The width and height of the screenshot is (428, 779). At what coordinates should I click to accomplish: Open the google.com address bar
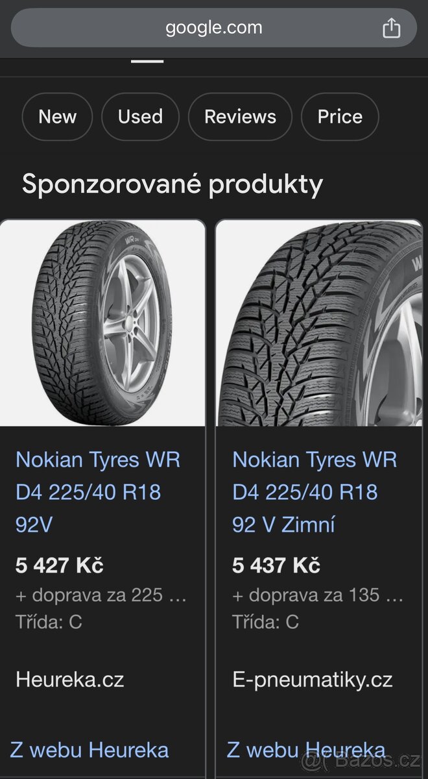(x=214, y=27)
